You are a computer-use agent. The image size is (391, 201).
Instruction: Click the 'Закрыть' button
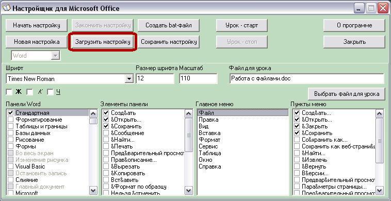[354, 42]
